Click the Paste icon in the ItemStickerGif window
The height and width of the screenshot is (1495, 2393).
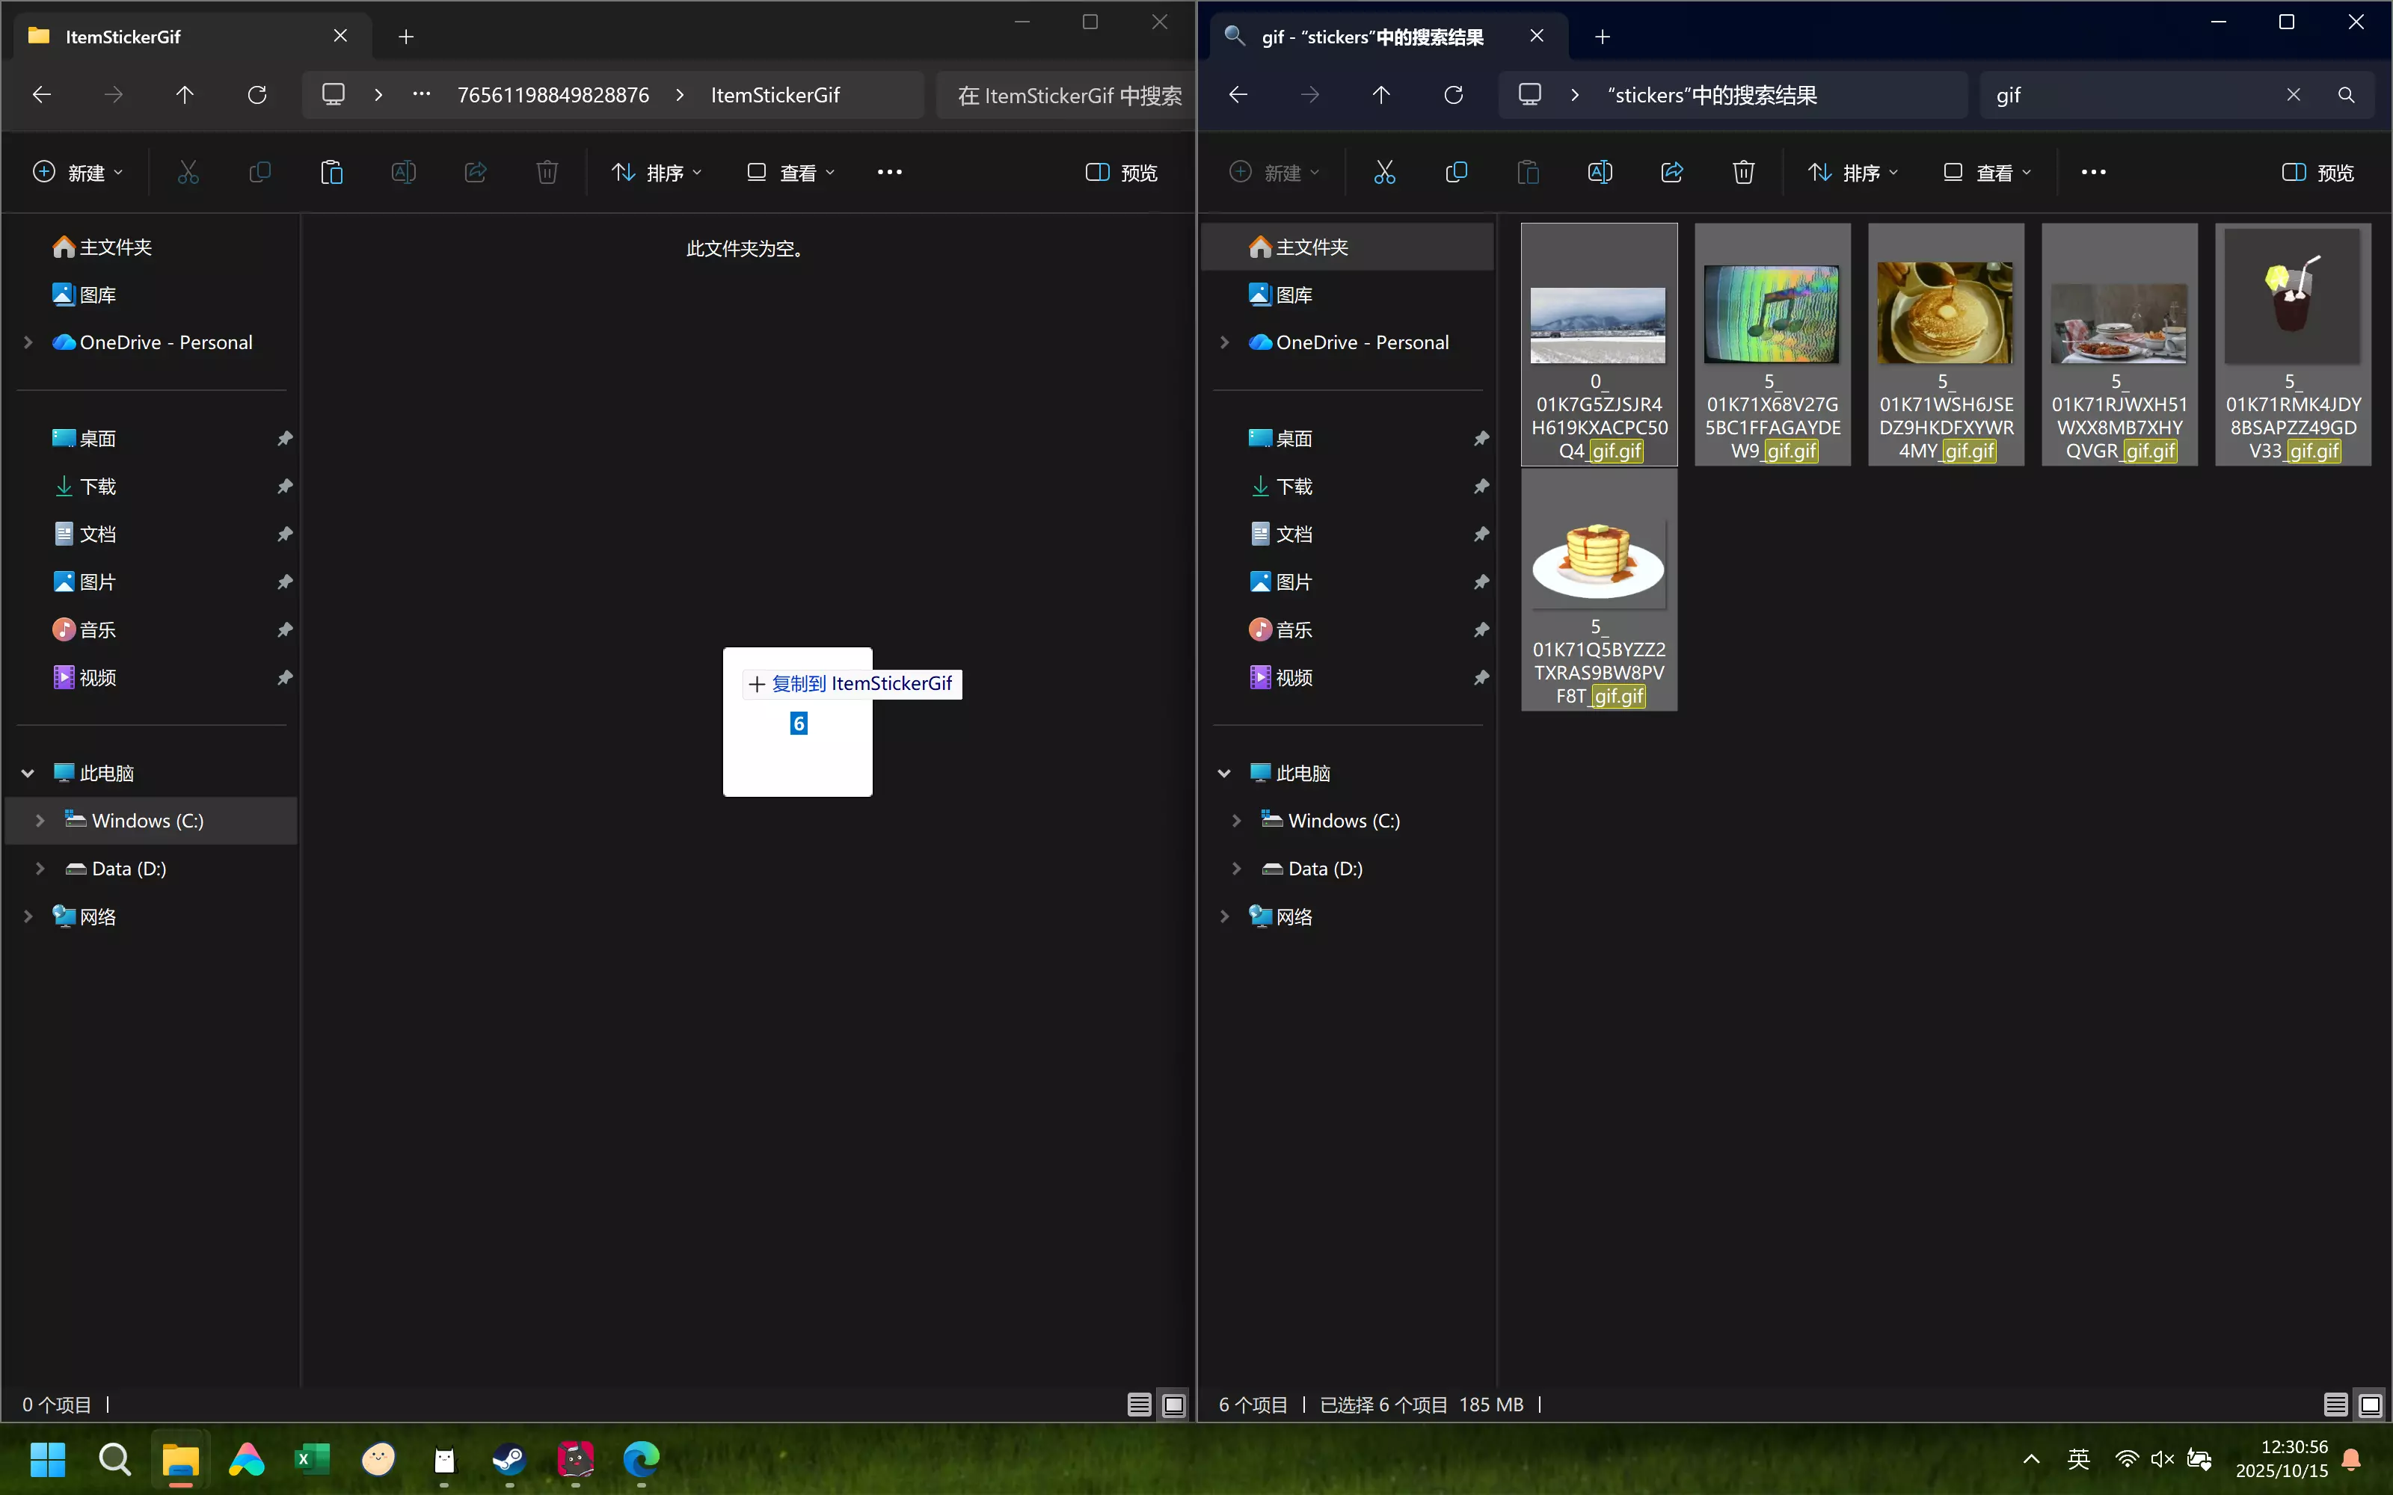331,172
